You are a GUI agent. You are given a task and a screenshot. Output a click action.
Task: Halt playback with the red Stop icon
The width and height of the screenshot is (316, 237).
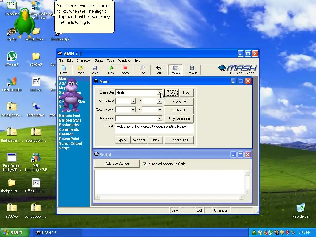125,70
